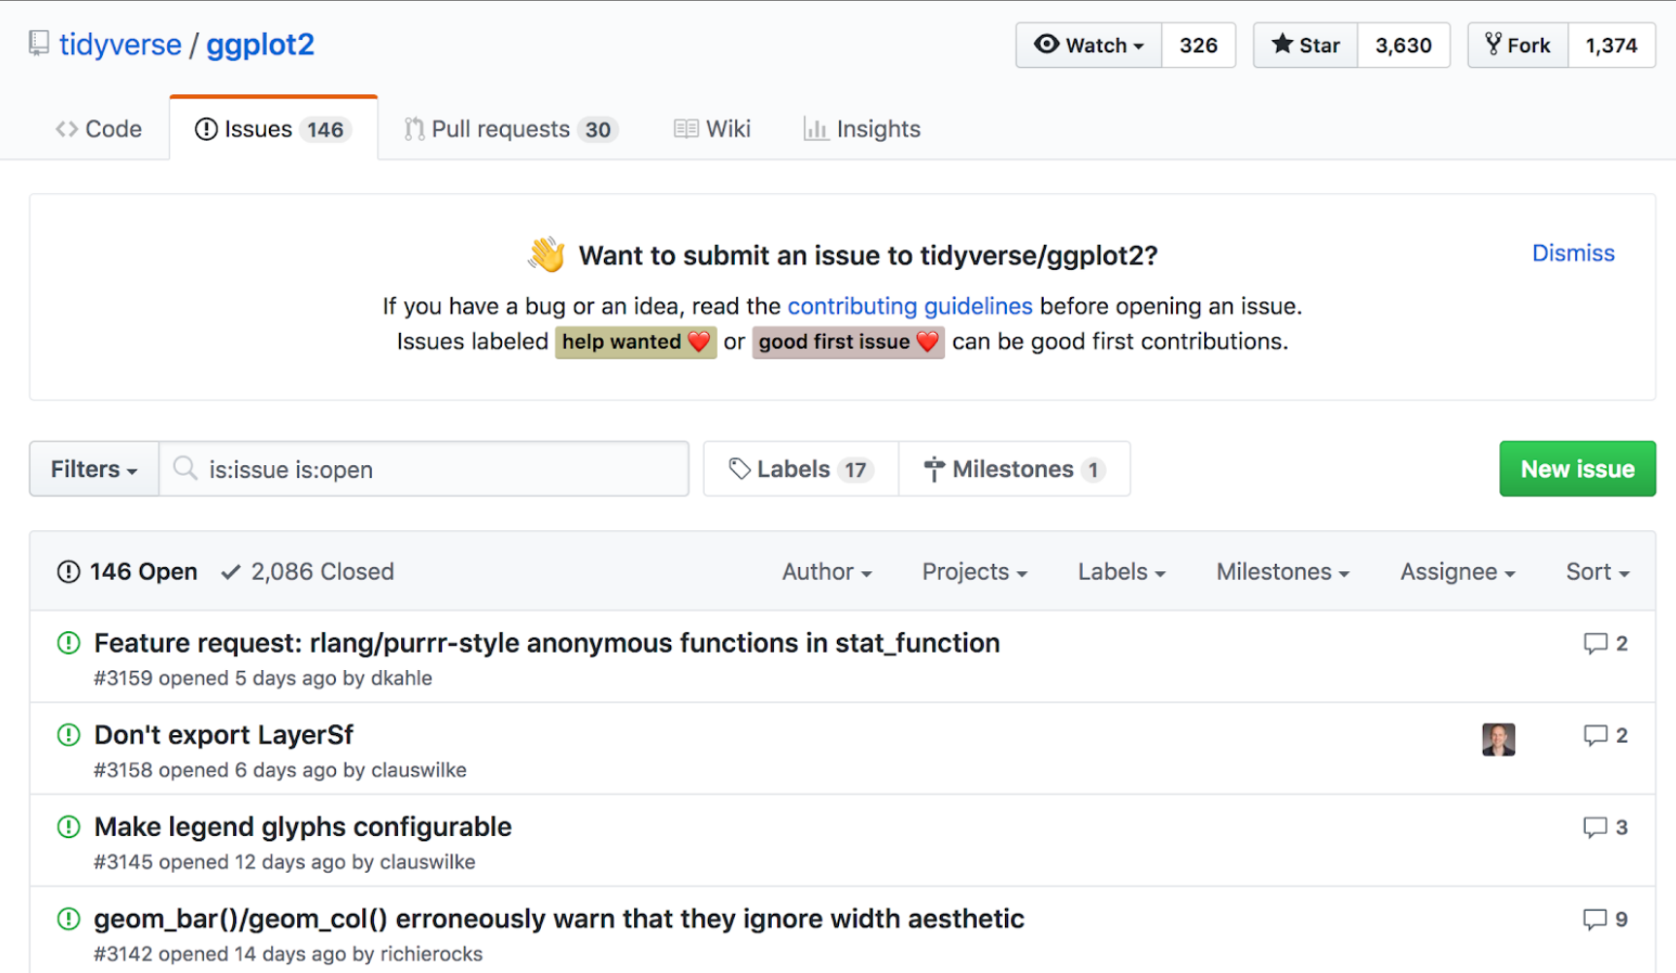1676x973 pixels.
Task: Show the 2,086 Closed issues
Action: coord(308,572)
